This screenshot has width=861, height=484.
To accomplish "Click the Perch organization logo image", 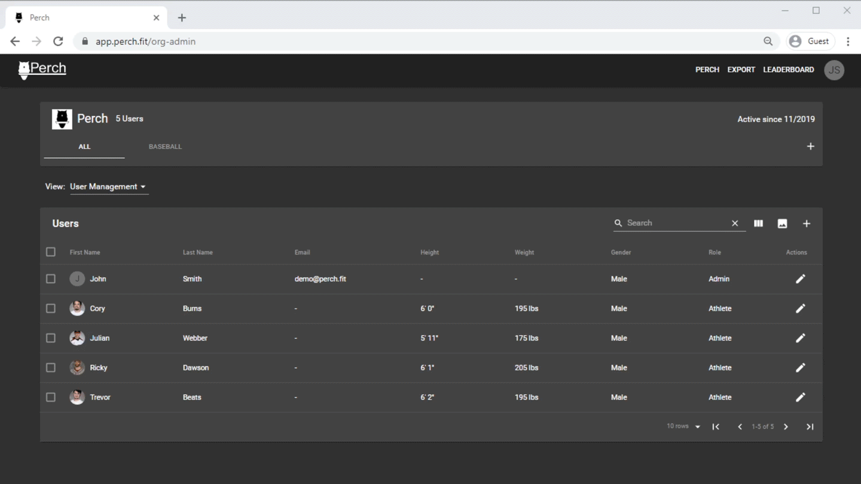I will pyautogui.click(x=62, y=119).
